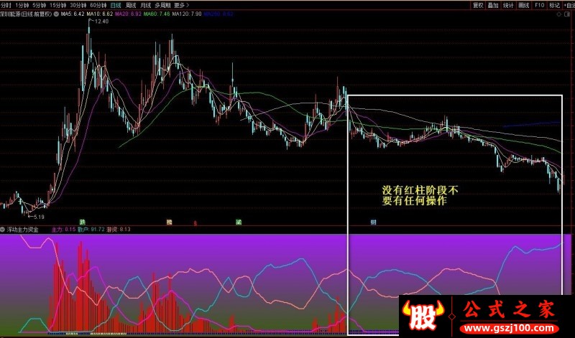Click the yellow event marker under the chart
The image size is (575, 338).
(x=169, y=222)
